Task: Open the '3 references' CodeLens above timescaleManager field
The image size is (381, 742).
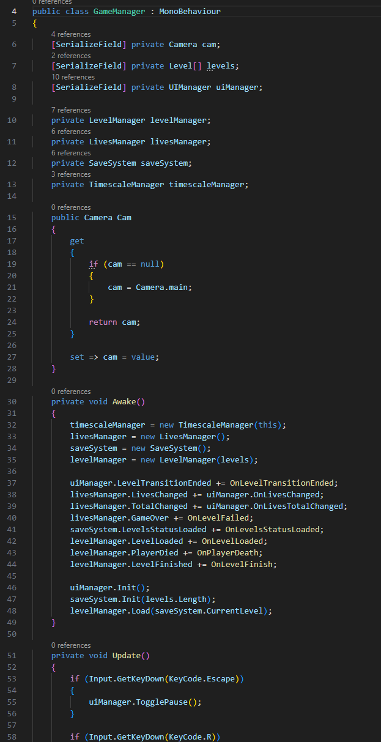Action: (x=71, y=174)
